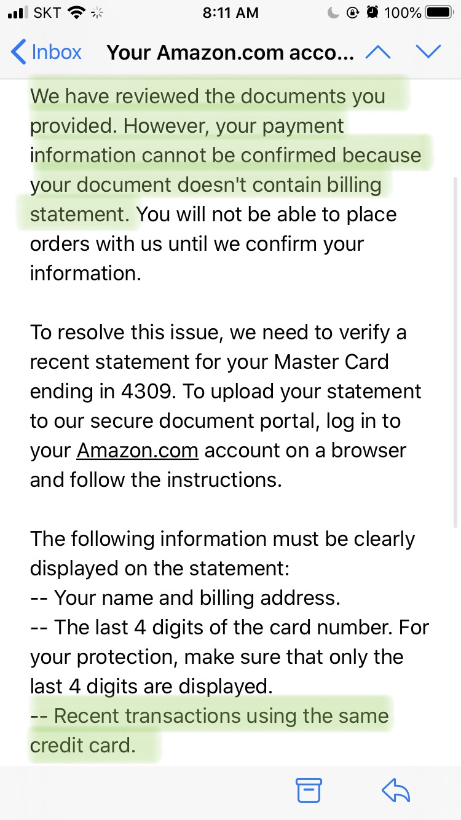Tap the 100% battery percentage

(403, 13)
